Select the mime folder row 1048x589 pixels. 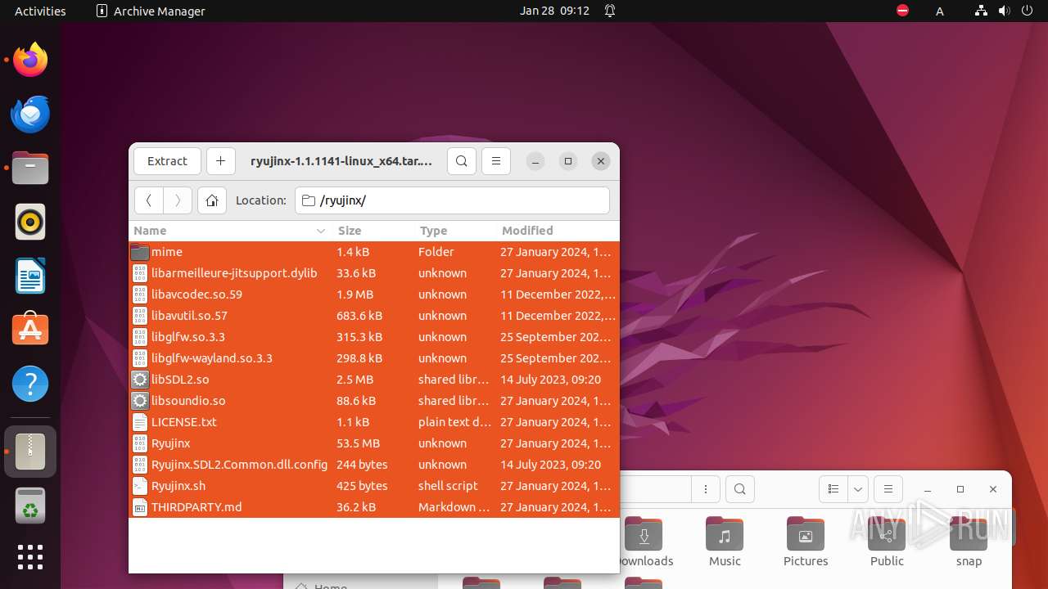coord(374,252)
